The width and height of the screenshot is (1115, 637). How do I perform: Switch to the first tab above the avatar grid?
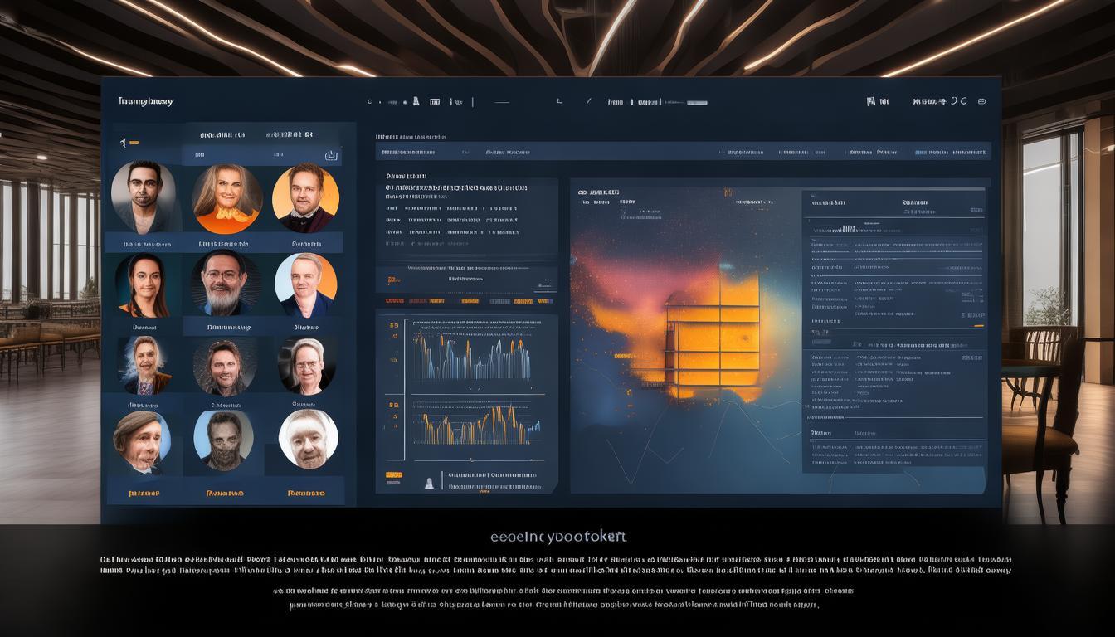[222, 134]
